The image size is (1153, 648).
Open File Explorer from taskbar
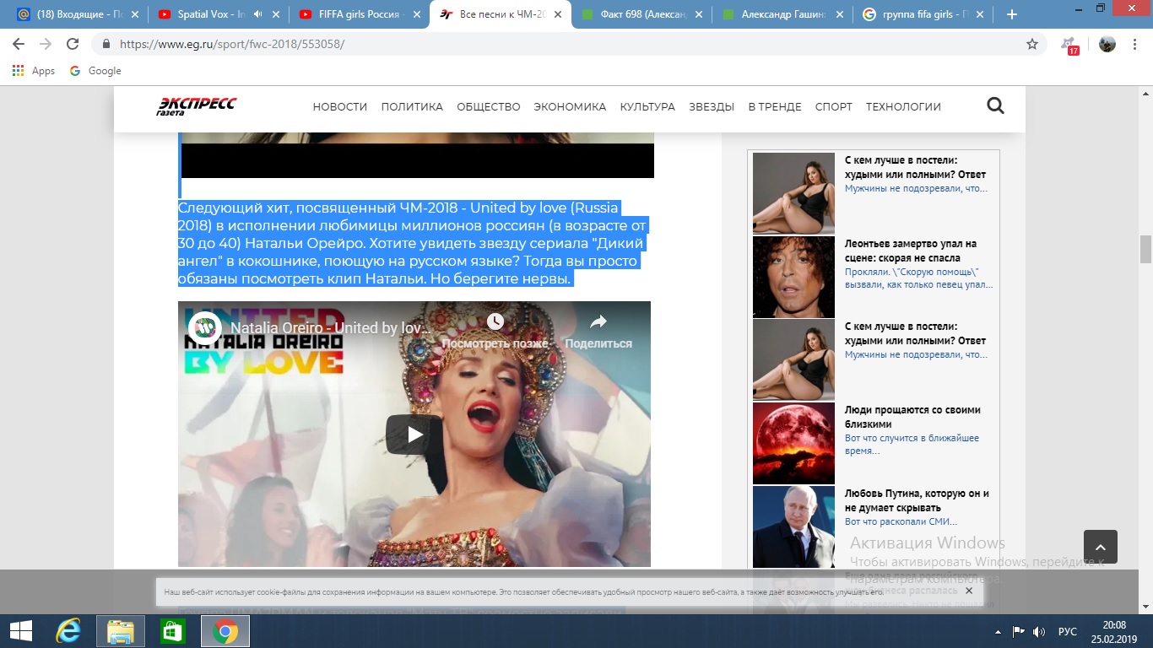coord(121,631)
